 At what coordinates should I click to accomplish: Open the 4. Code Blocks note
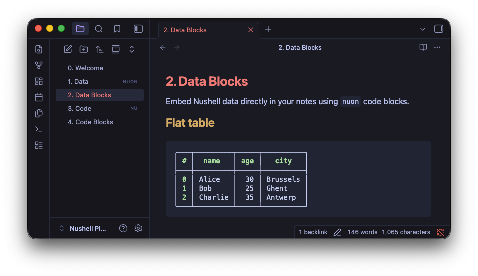click(100, 122)
